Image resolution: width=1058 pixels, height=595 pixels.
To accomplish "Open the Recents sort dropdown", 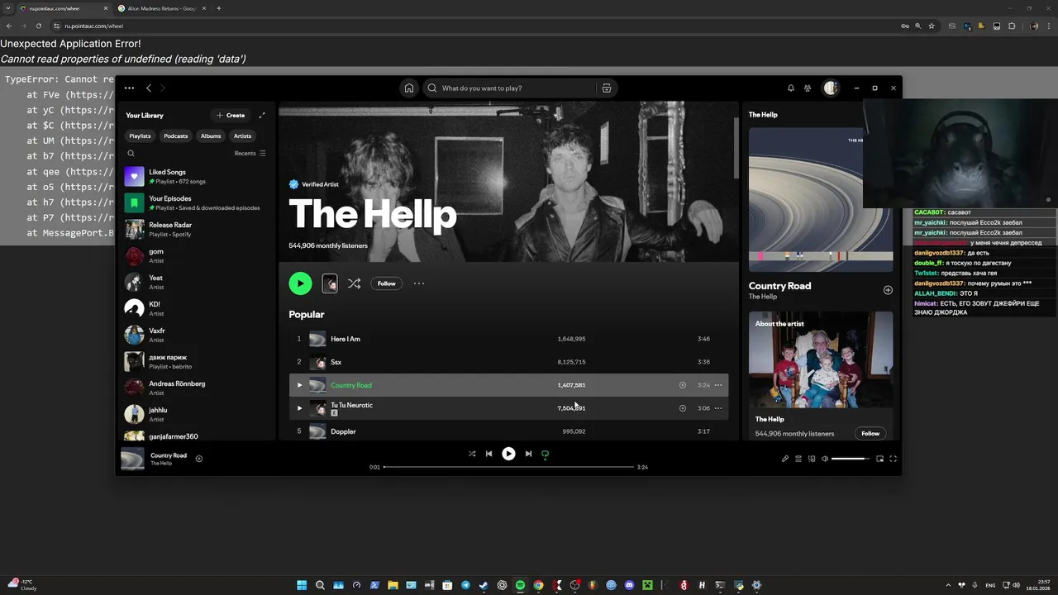I will pos(250,154).
